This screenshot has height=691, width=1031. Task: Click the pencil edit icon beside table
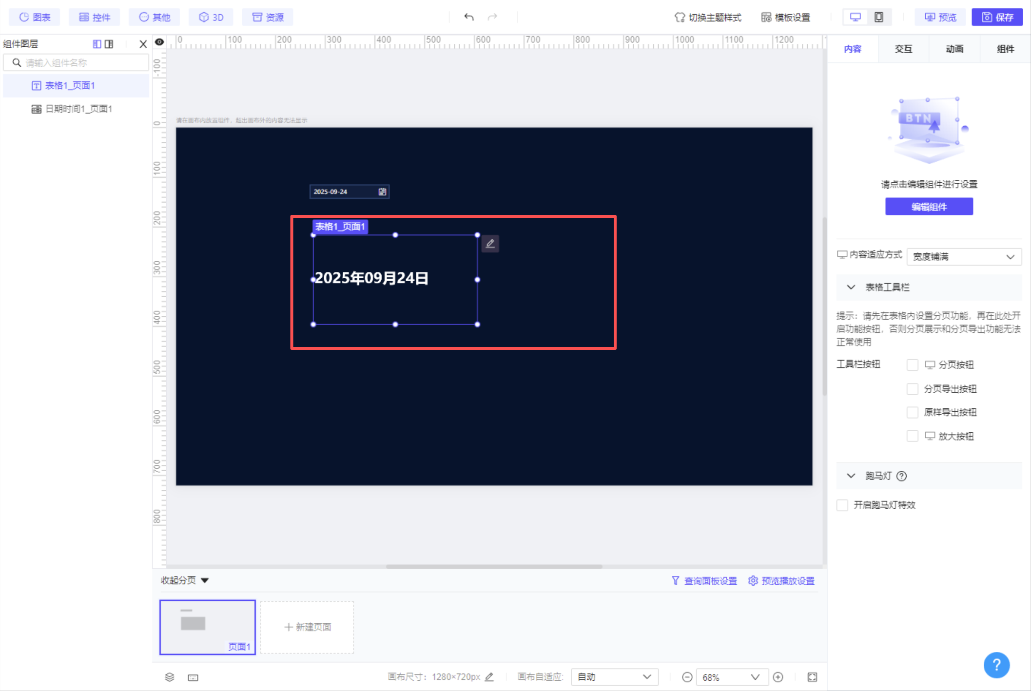pyautogui.click(x=490, y=244)
